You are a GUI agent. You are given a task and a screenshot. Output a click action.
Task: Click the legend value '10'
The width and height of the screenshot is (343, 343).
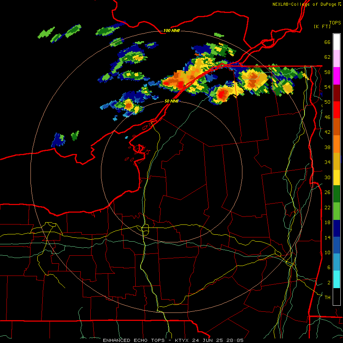tap(327, 253)
